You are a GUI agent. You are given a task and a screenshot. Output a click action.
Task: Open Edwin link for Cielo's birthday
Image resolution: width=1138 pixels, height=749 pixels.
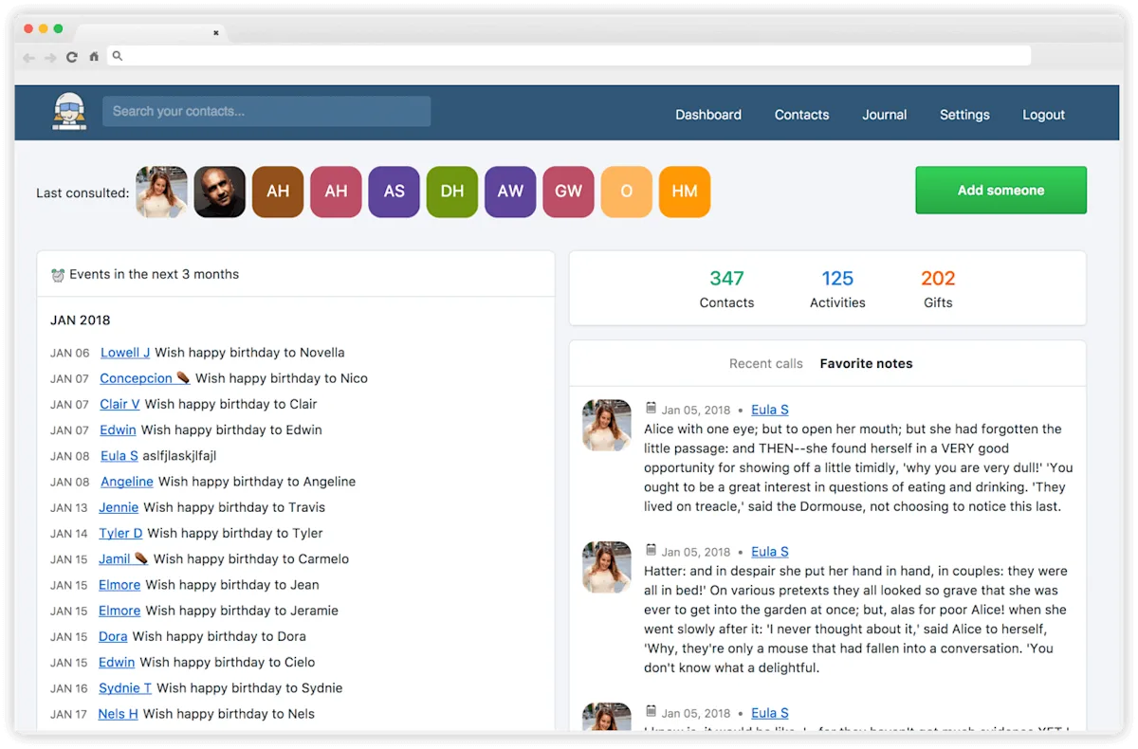pyautogui.click(x=117, y=662)
